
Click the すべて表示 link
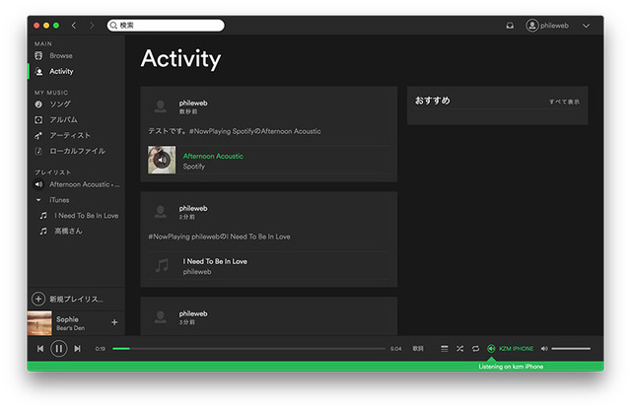564,102
